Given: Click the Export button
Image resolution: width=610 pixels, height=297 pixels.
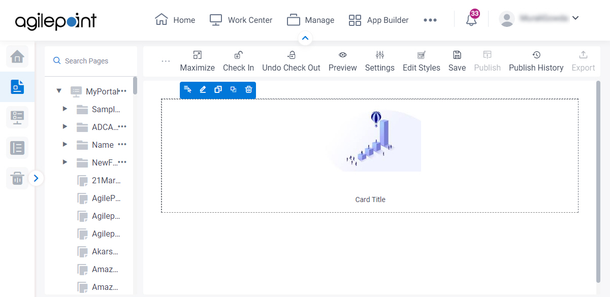Looking at the screenshot, I should 583,61.
